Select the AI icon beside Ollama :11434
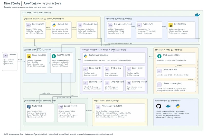207x138 pixels. click(x=159, y=85)
